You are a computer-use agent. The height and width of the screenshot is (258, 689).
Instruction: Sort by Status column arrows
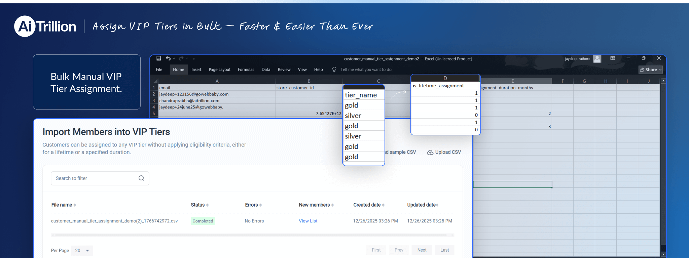pos(207,205)
